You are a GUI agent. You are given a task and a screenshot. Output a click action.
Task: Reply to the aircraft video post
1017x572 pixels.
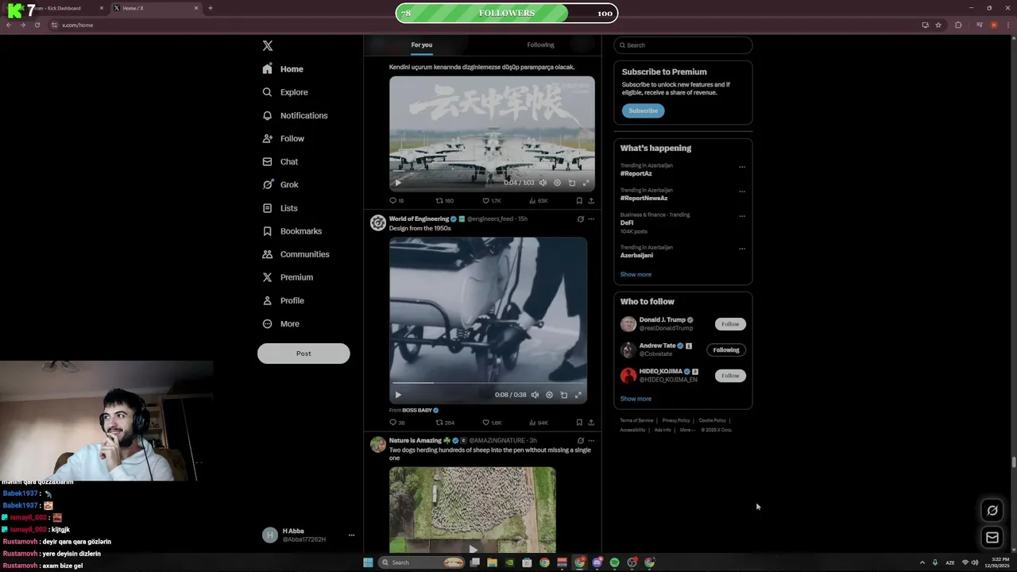click(x=396, y=201)
